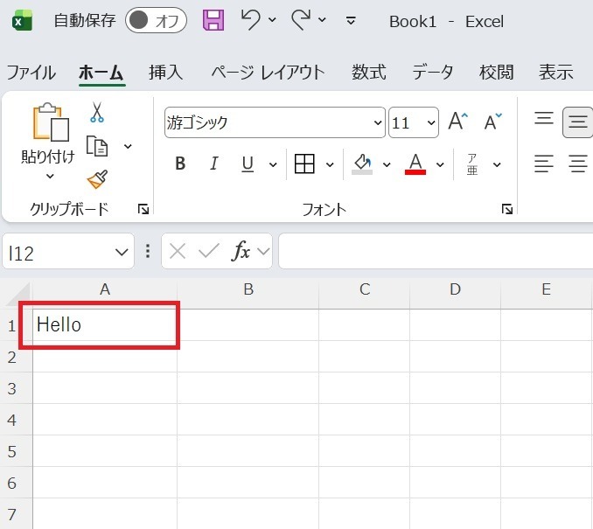Set middle vertical alignment
Screen dimensions: 593x529
click(577, 122)
